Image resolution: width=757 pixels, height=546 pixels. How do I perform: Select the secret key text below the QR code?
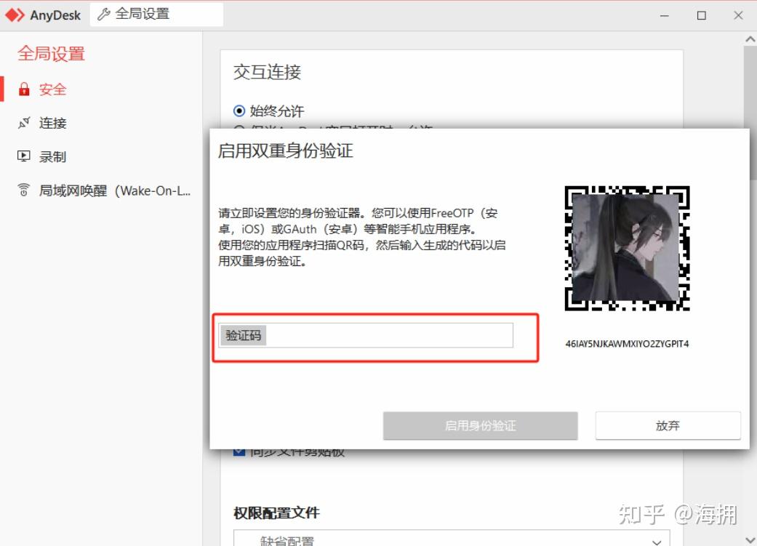click(x=627, y=343)
